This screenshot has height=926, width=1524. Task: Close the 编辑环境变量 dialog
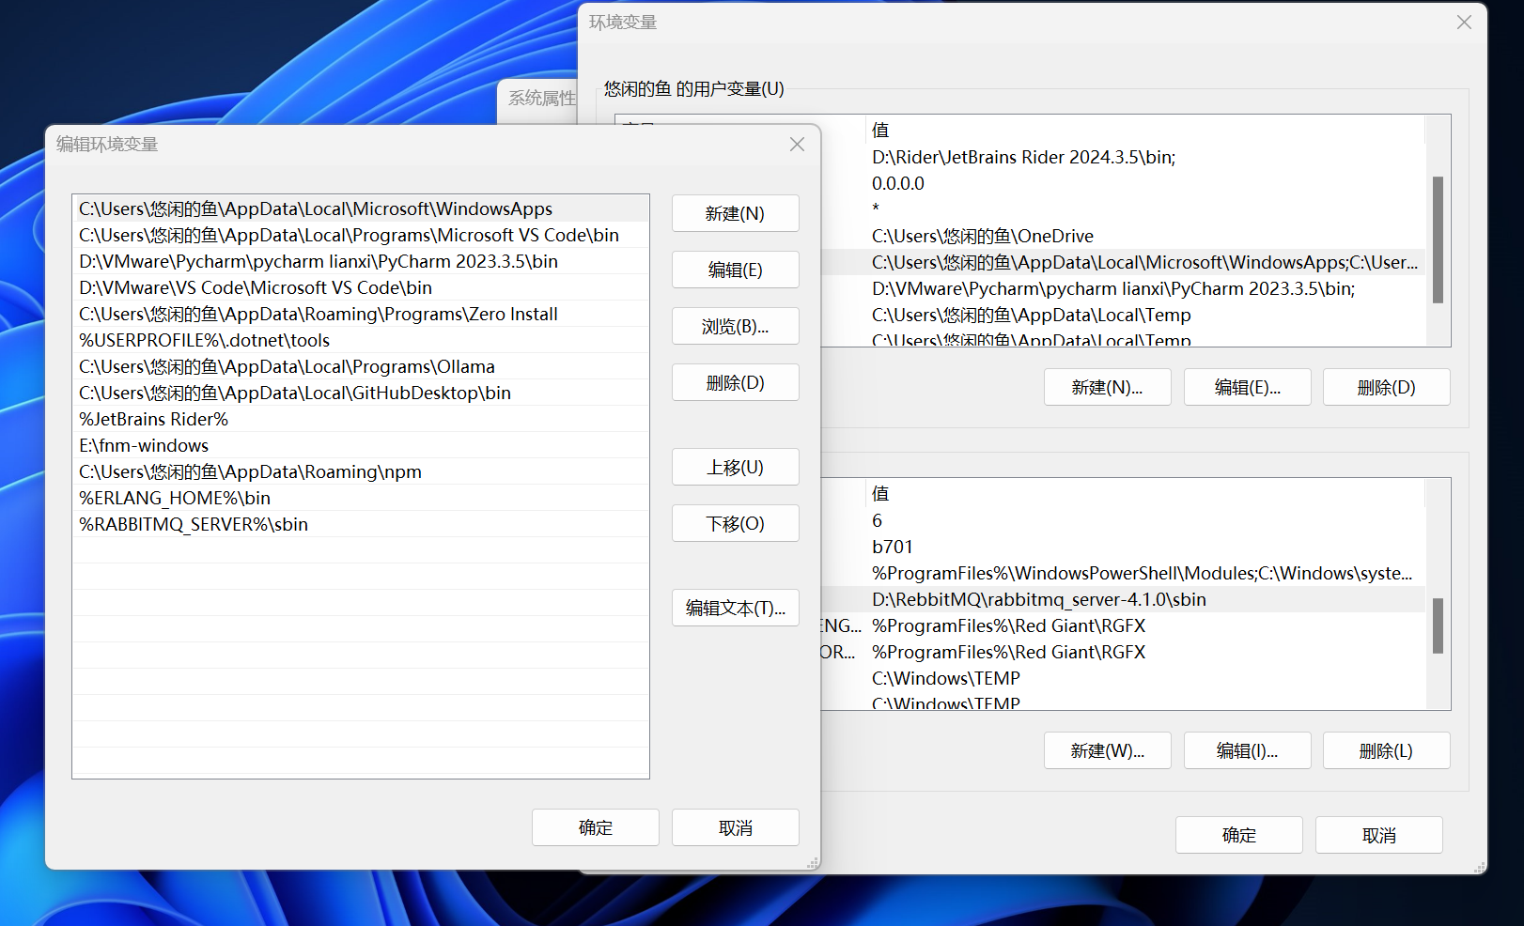tap(797, 144)
